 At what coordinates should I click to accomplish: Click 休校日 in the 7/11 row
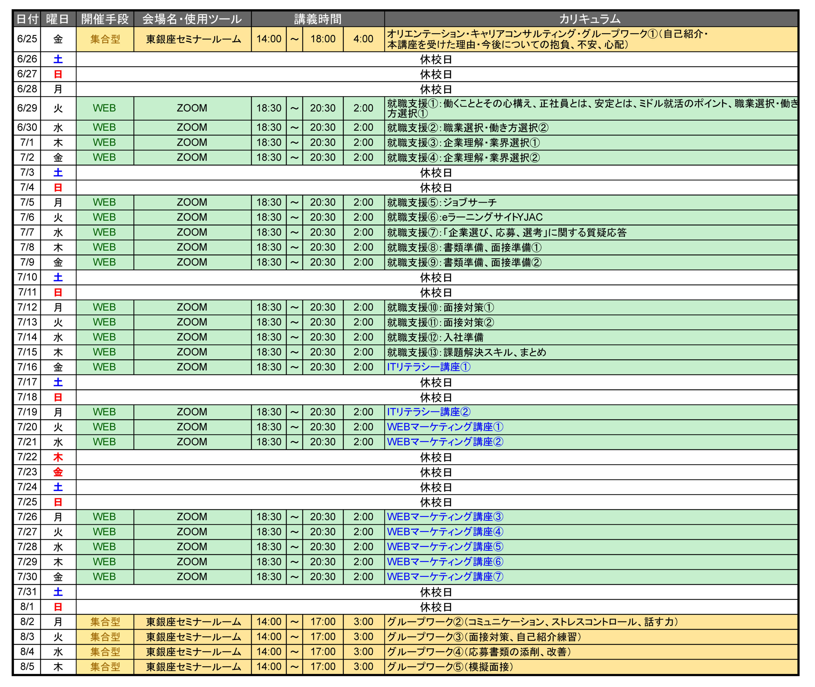(x=436, y=293)
